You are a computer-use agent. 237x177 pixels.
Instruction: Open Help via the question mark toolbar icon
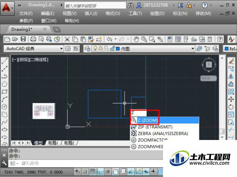[x=220, y=39]
